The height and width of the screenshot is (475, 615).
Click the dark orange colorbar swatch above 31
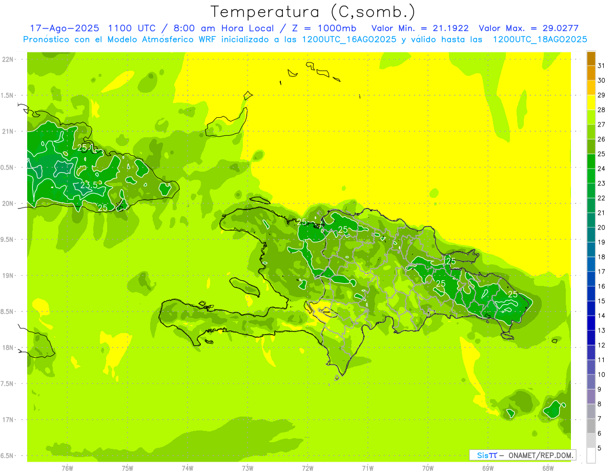(591, 58)
